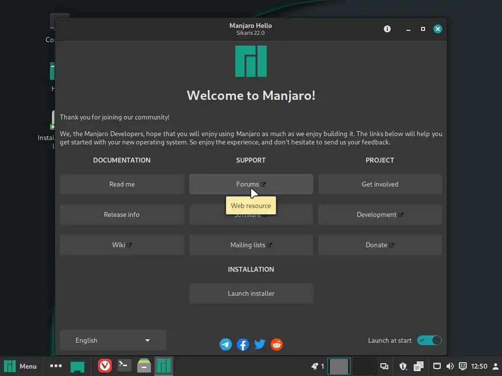This screenshot has width=502, height=376.
Task: Switch to the first workspace
Action: 339,366
